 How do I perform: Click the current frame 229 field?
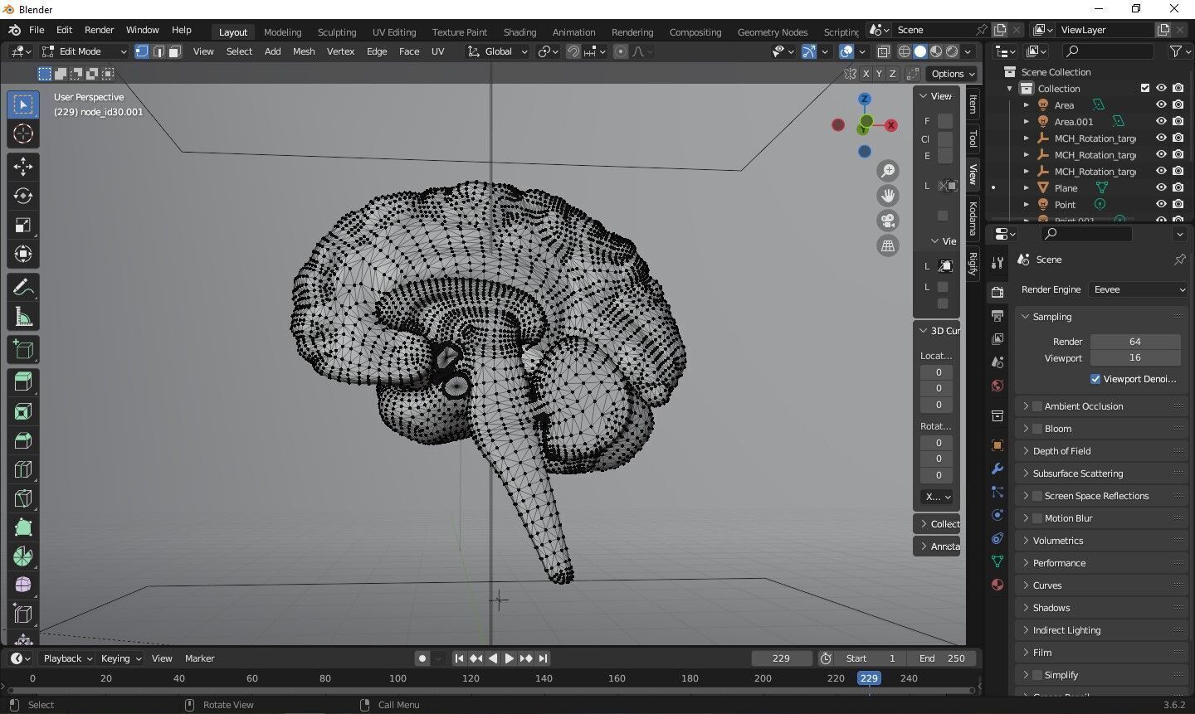(x=781, y=658)
